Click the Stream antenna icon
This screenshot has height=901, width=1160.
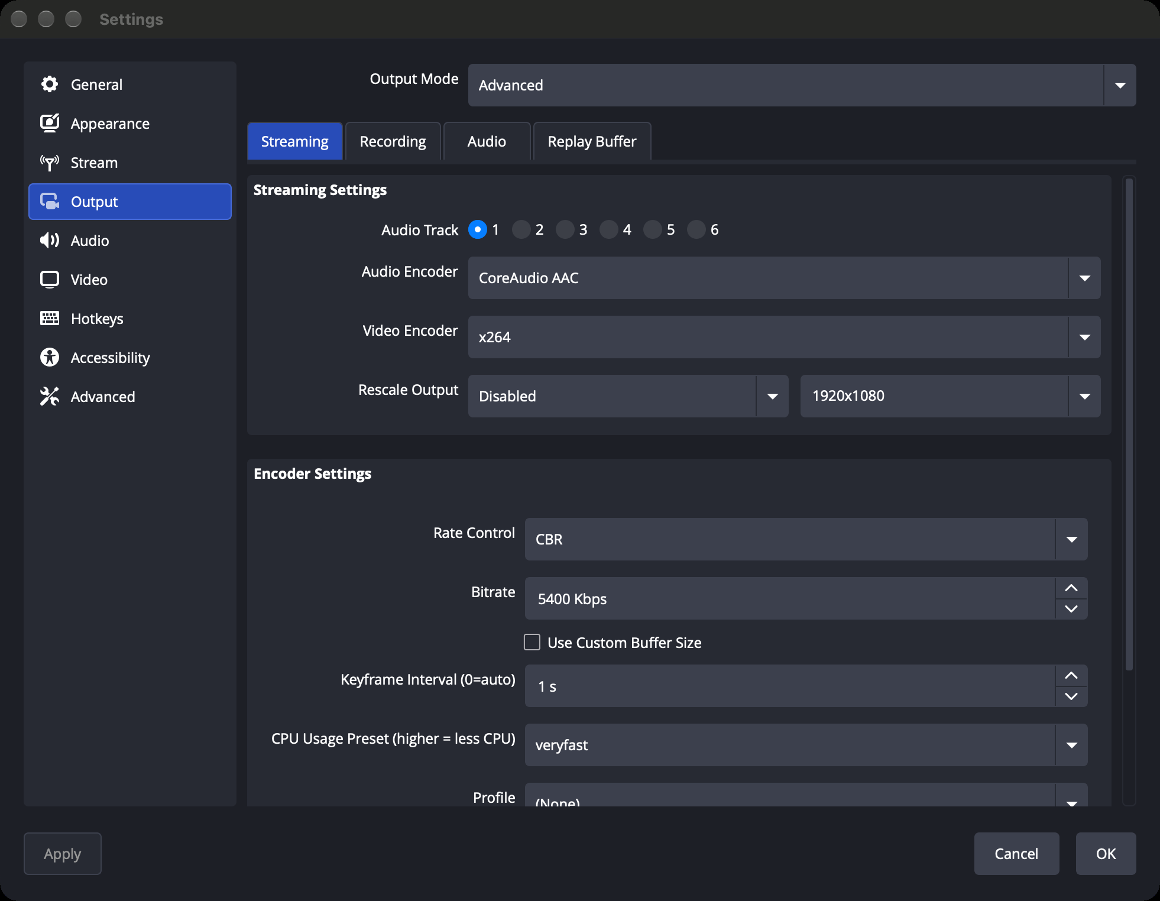point(50,163)
